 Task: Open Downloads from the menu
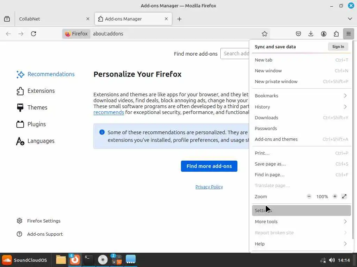(302, 118)
